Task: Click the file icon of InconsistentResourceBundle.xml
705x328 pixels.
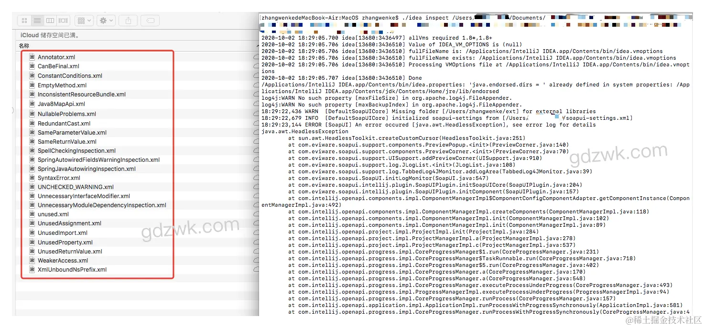Action: 33,94
